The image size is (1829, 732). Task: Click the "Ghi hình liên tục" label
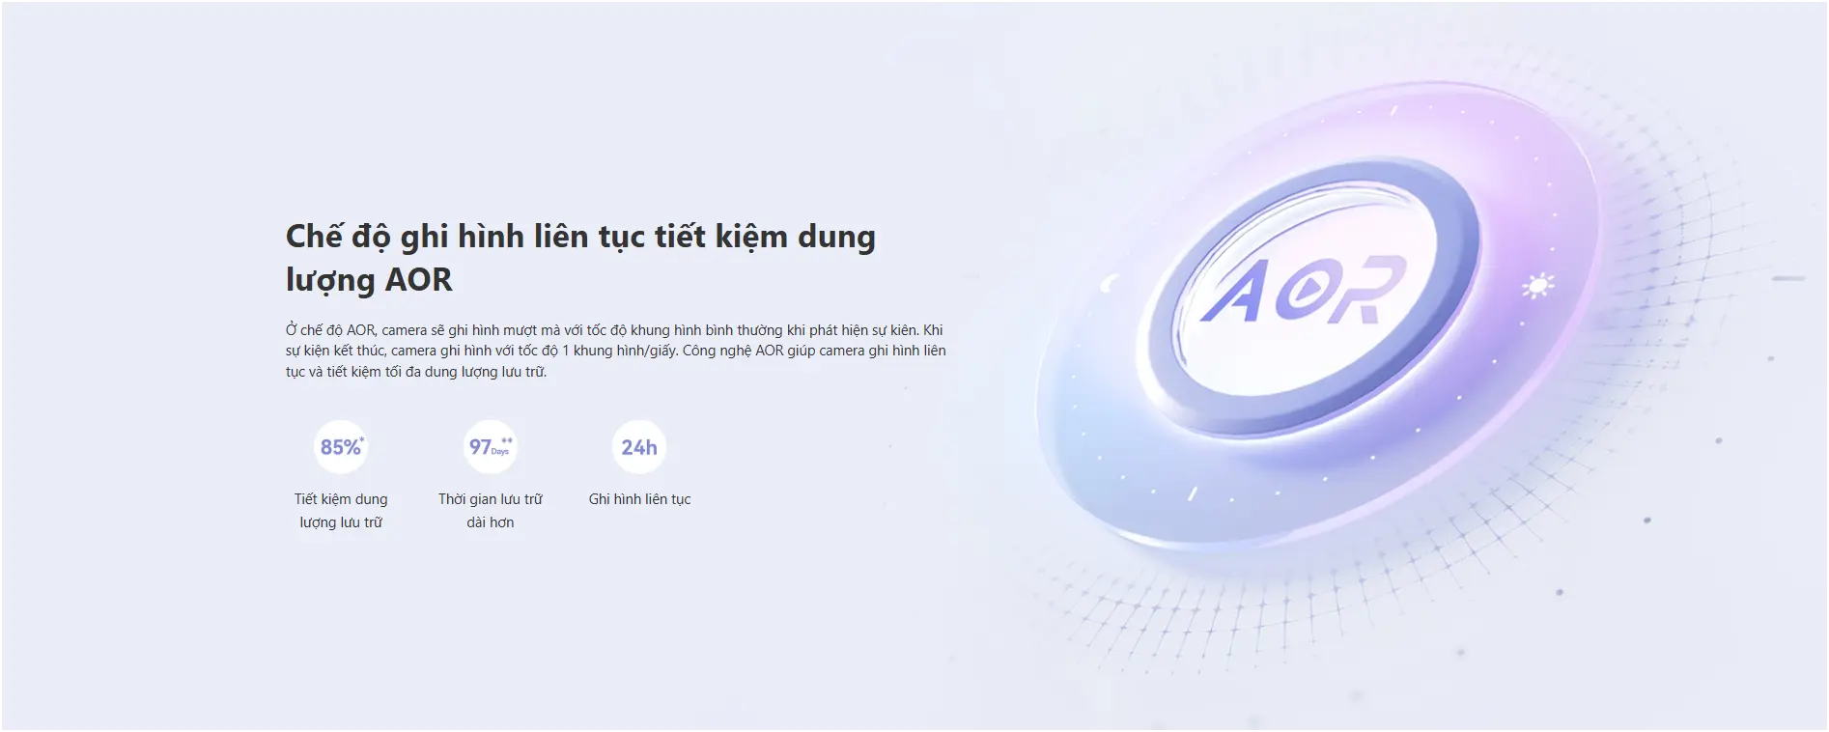point(639,499)
